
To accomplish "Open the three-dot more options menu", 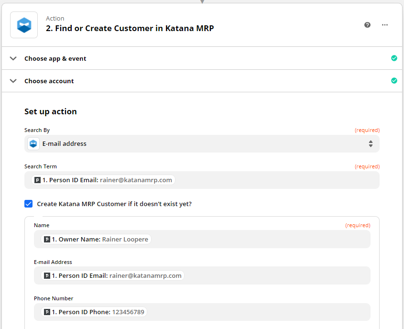I will coord(385,25).
